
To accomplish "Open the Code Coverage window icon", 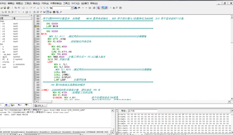I will [x=41, y=12].
